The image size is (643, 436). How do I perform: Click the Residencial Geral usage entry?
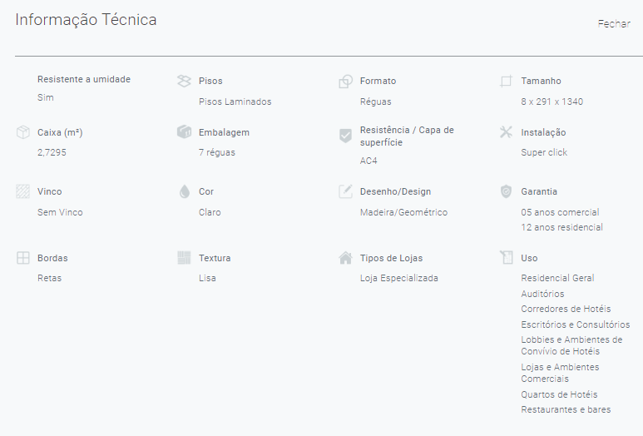(557, 278)
